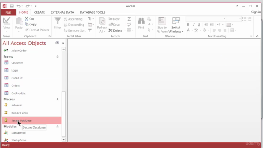263x148 pixels.
Task: Open Switch Windows menu
Action: (x=176, y=25)
